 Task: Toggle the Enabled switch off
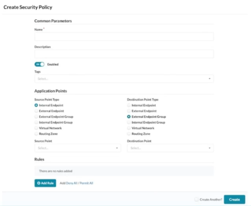coord(39,64)
